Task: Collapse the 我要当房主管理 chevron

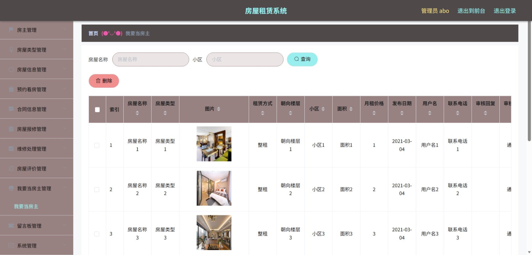Action: click(65, 188)
